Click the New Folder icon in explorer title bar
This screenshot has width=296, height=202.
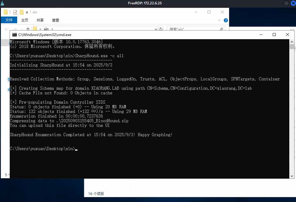[x=22, y=12]
